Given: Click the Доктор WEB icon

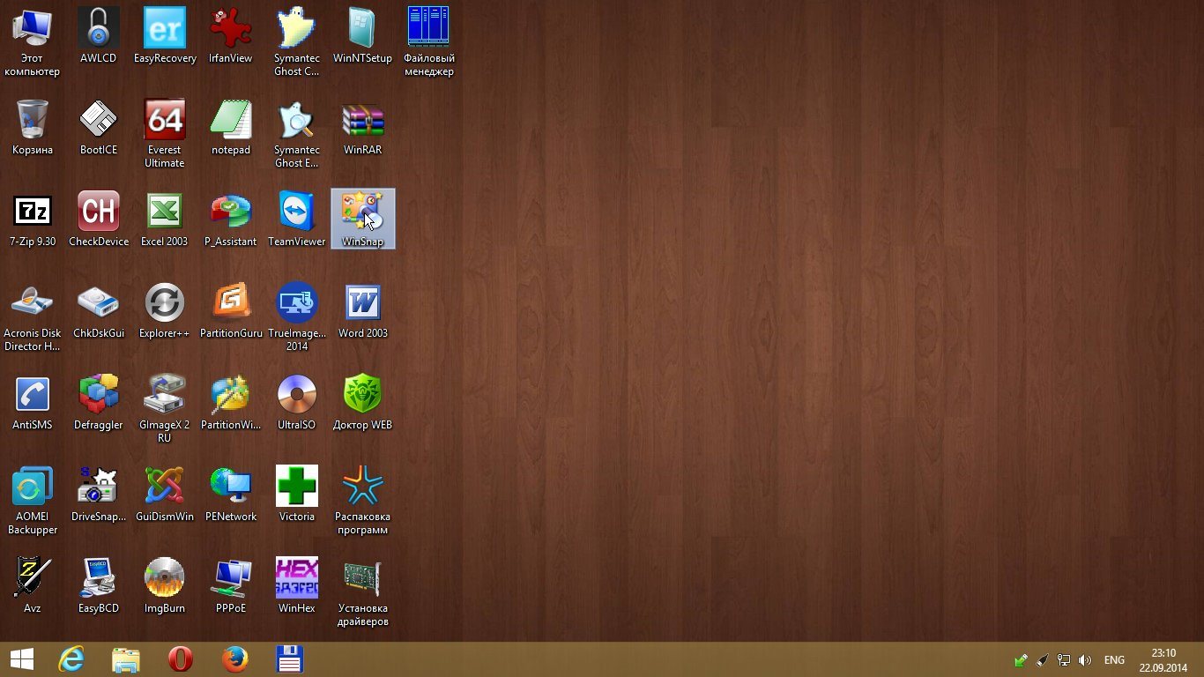Looking at the screenshot, I should pyautogui.click(x=362, y=402).
